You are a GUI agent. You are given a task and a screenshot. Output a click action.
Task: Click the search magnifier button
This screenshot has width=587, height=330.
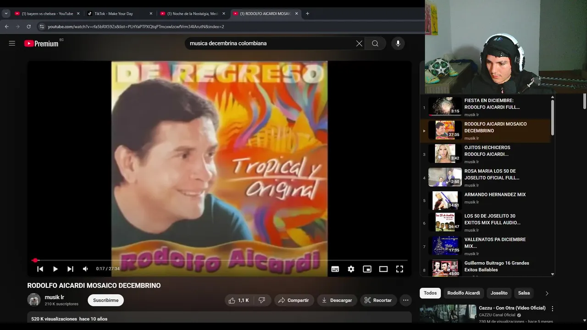[375, 44]
